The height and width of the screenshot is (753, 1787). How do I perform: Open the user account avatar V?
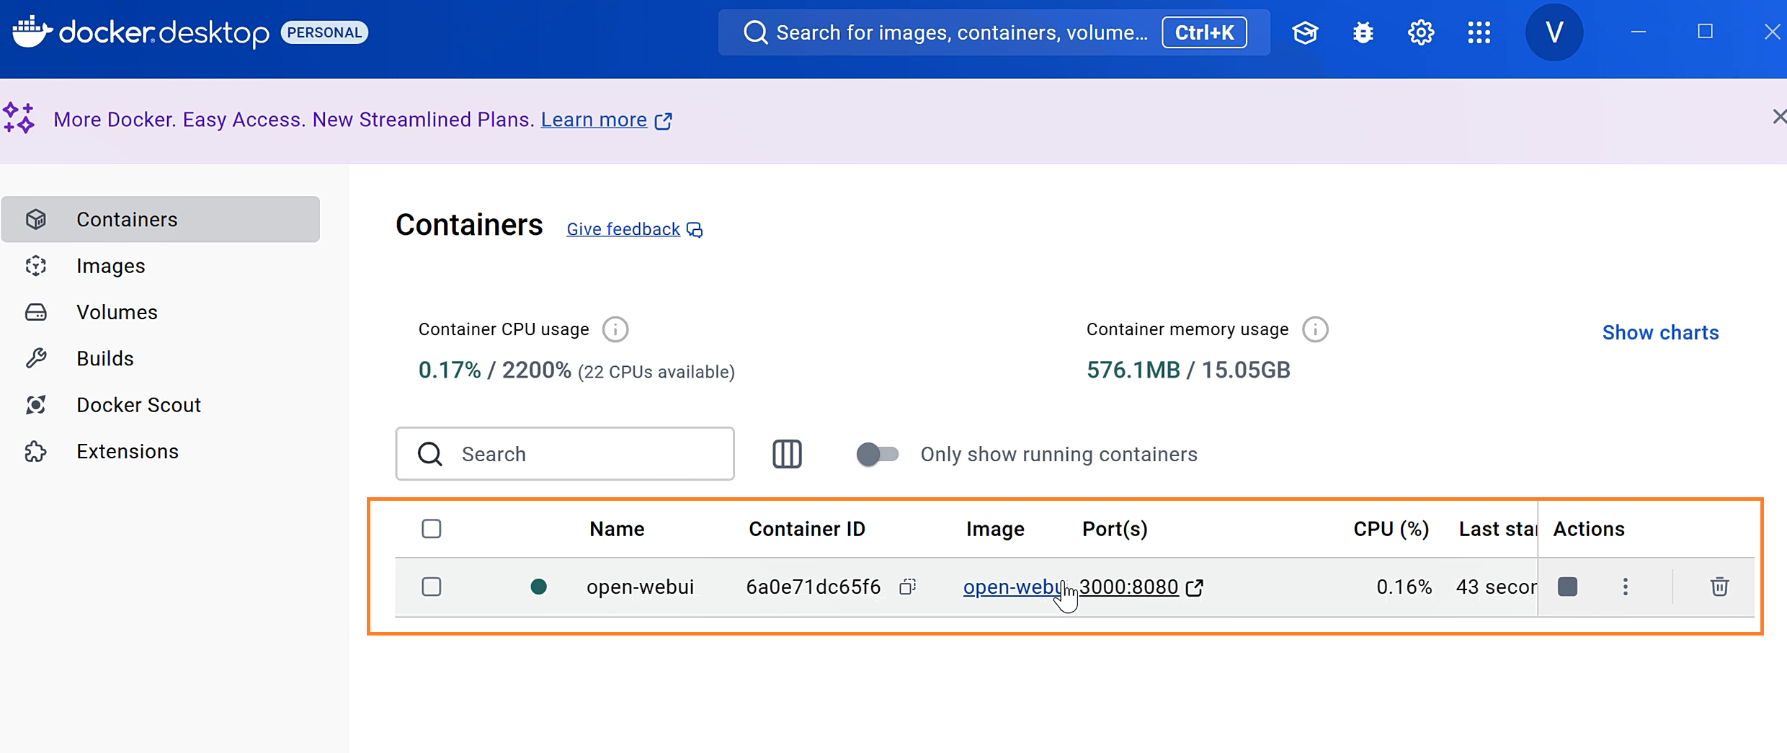point(1554,32)
